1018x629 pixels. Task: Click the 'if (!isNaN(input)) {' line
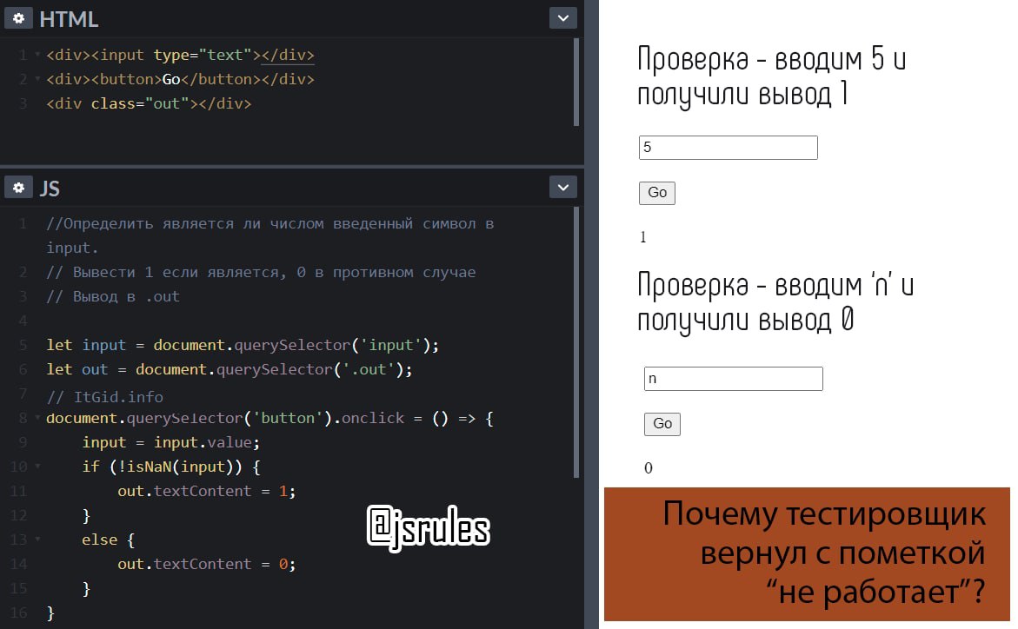click(170, 467)
